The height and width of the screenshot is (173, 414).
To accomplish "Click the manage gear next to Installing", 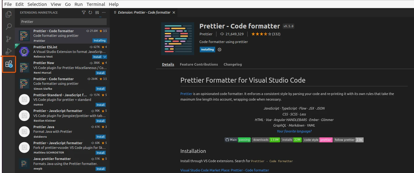I will pos(220,50).
